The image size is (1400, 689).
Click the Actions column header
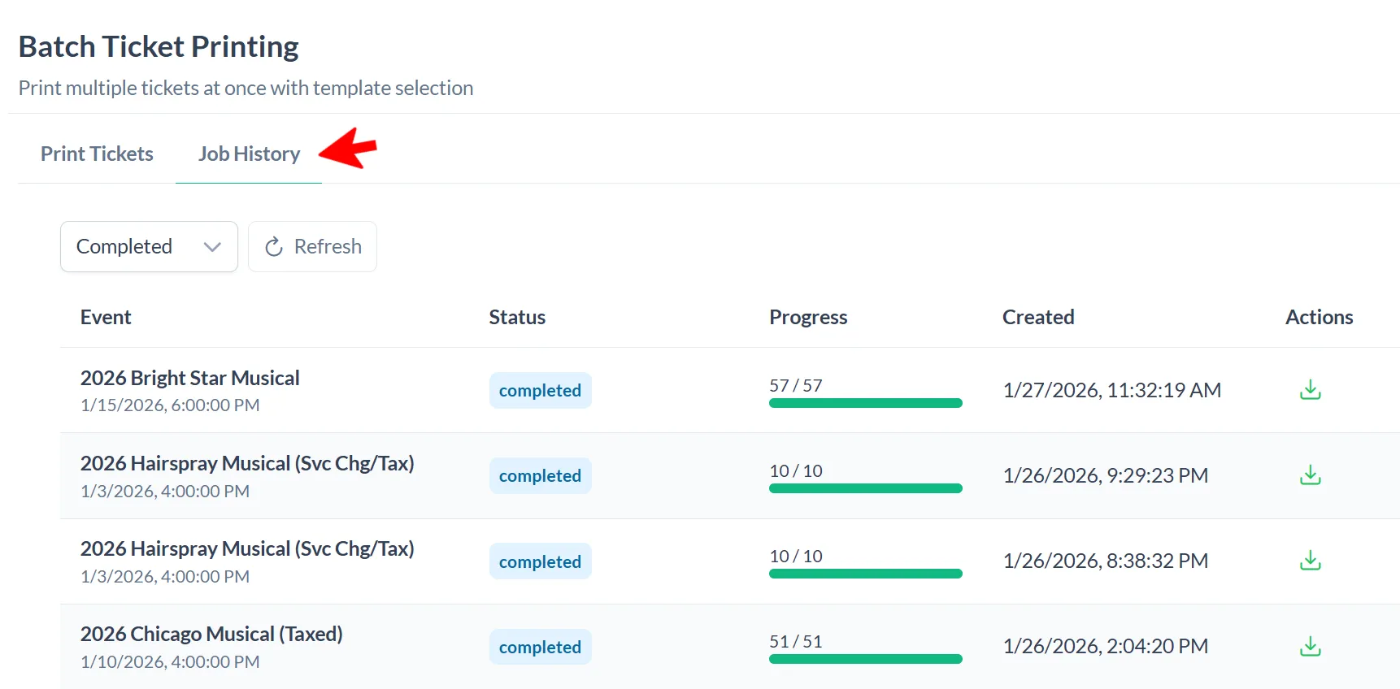pos(1319,317)
